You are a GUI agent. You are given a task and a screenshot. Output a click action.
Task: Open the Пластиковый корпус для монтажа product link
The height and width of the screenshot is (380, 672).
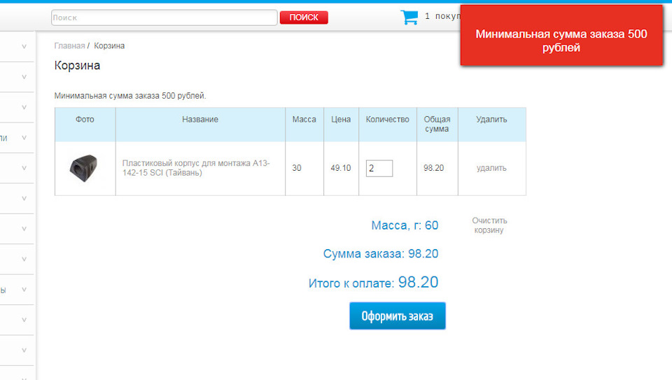[x=196, y=168]
